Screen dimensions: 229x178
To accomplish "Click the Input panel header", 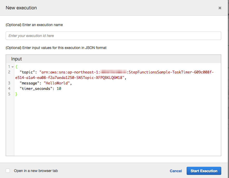I will tap(16, 59).
